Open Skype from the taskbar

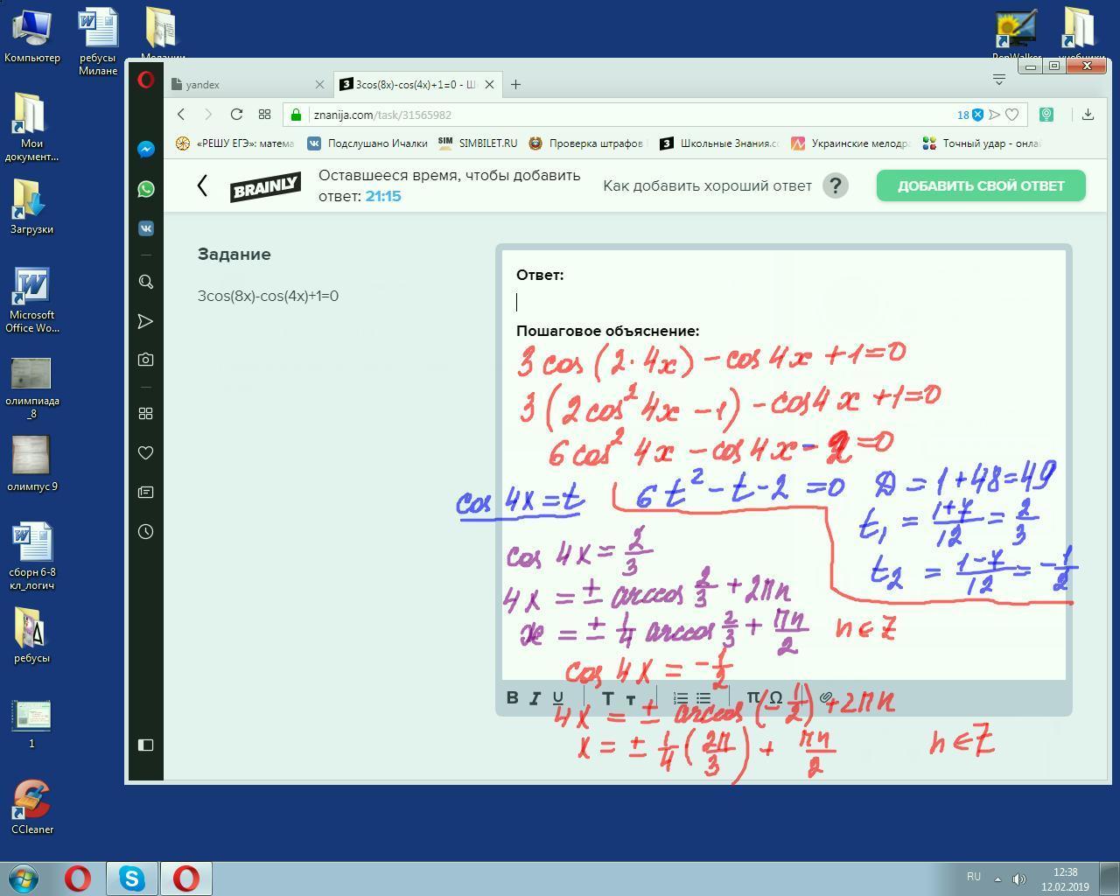pos(132,878)
